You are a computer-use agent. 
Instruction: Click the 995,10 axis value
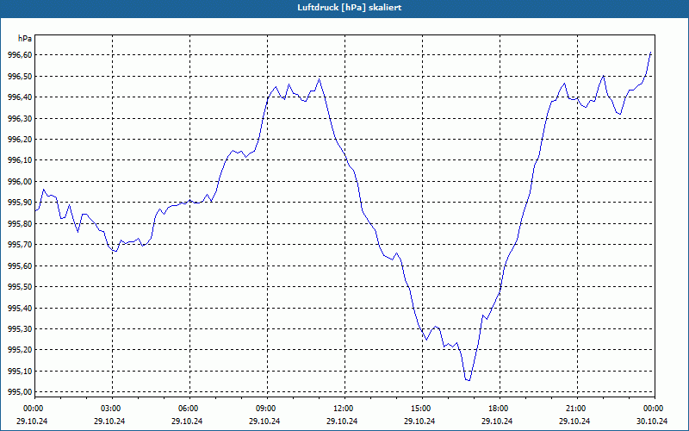20,371
